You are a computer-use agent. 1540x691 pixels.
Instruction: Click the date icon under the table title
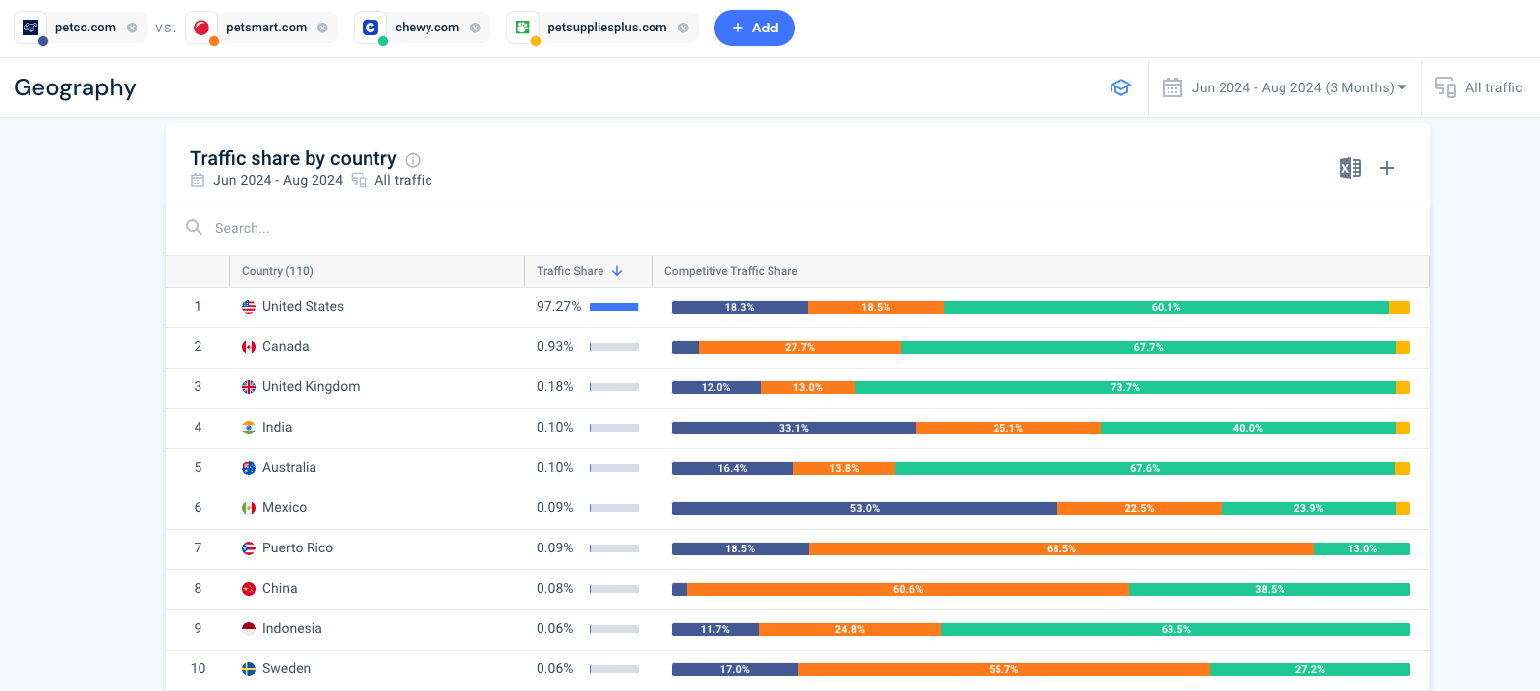pyautogui.click(x=198, y=180)
